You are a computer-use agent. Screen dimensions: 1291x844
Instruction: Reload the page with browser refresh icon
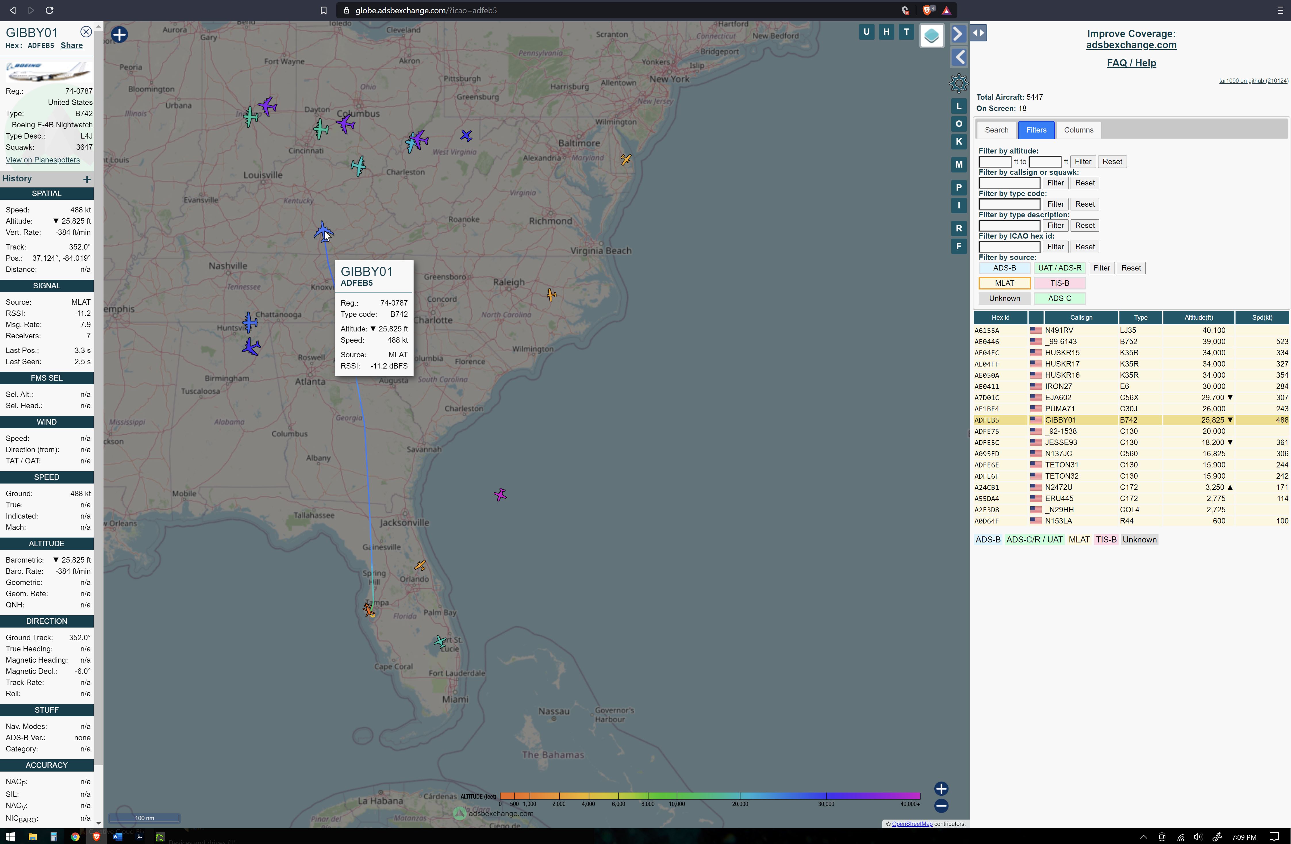(49, 10)
